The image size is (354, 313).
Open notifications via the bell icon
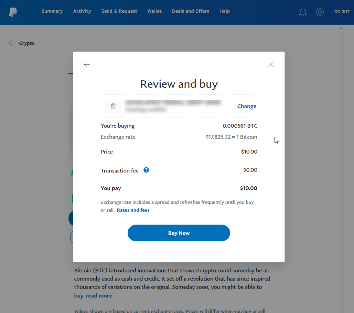303,12
